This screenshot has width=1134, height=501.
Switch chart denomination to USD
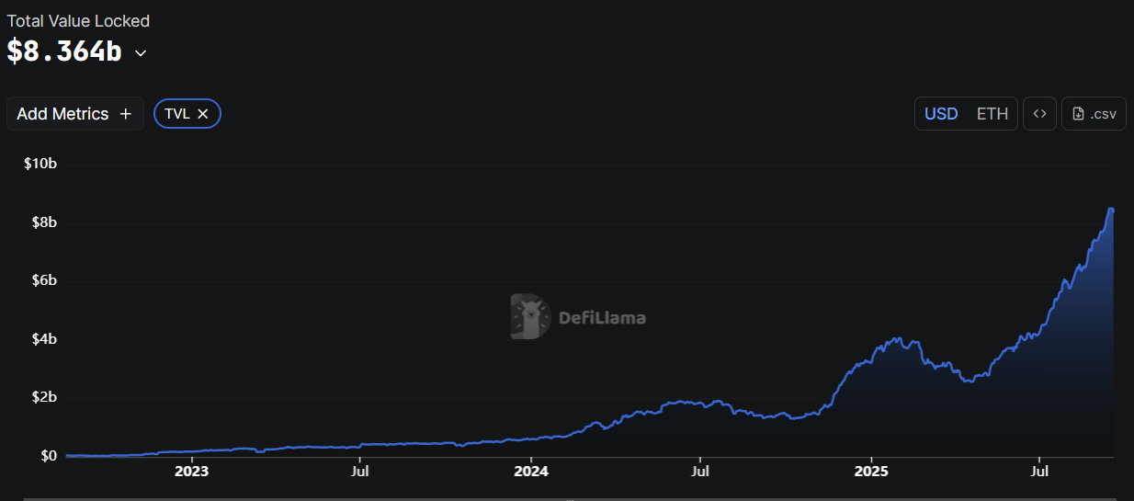point(940,114)
